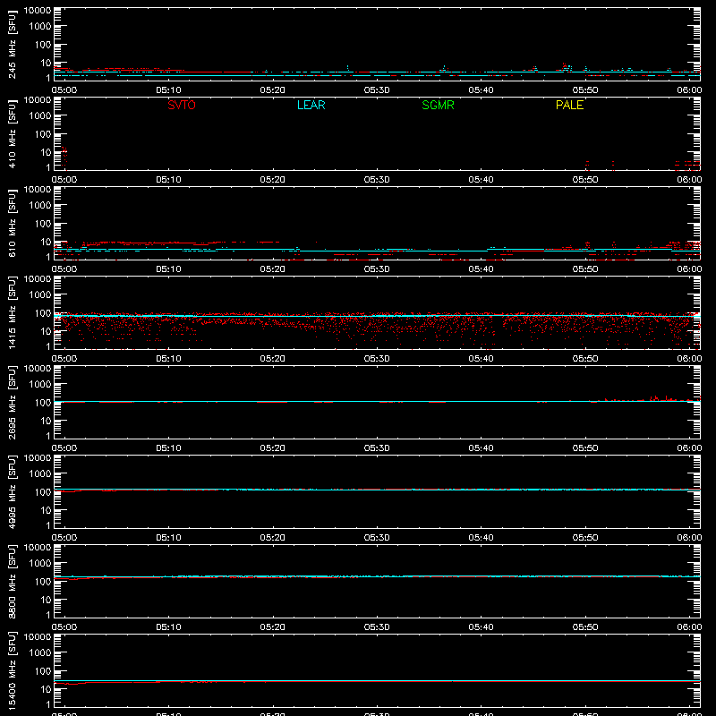Click 05:00 time label under 1415 MHz plot
This screenshot has height=716, width=716.
pos(64,359)
